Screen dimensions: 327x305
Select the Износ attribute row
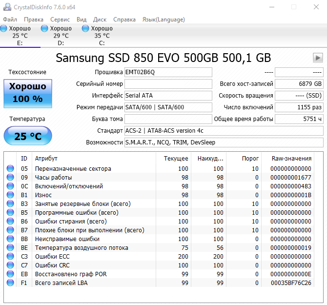159,195
